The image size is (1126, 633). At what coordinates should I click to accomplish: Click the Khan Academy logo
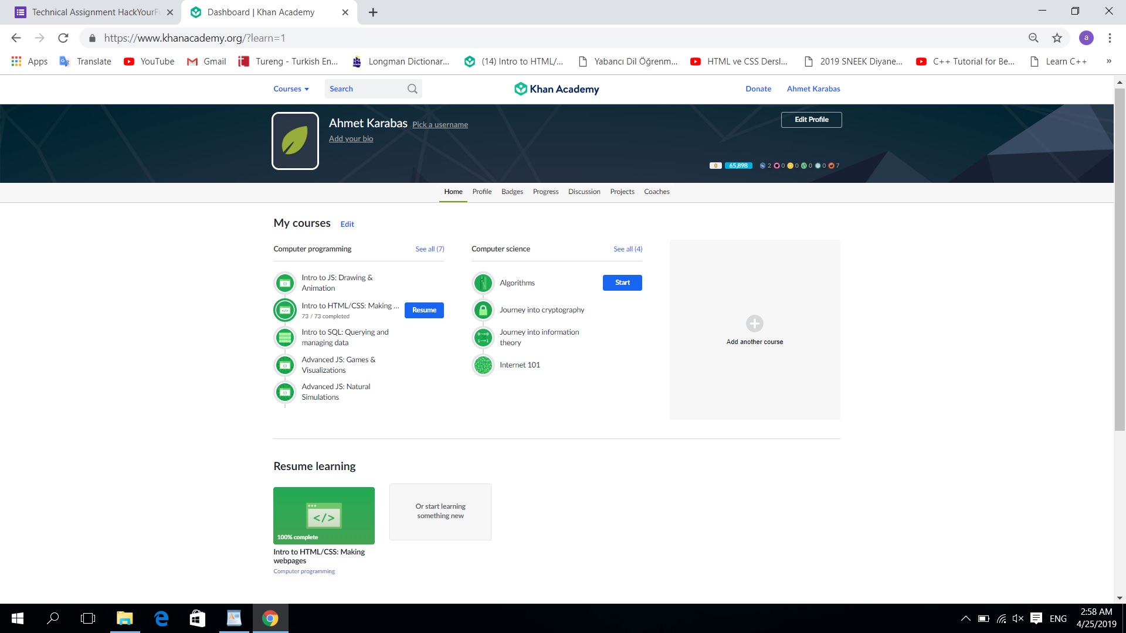coord(557,89)
